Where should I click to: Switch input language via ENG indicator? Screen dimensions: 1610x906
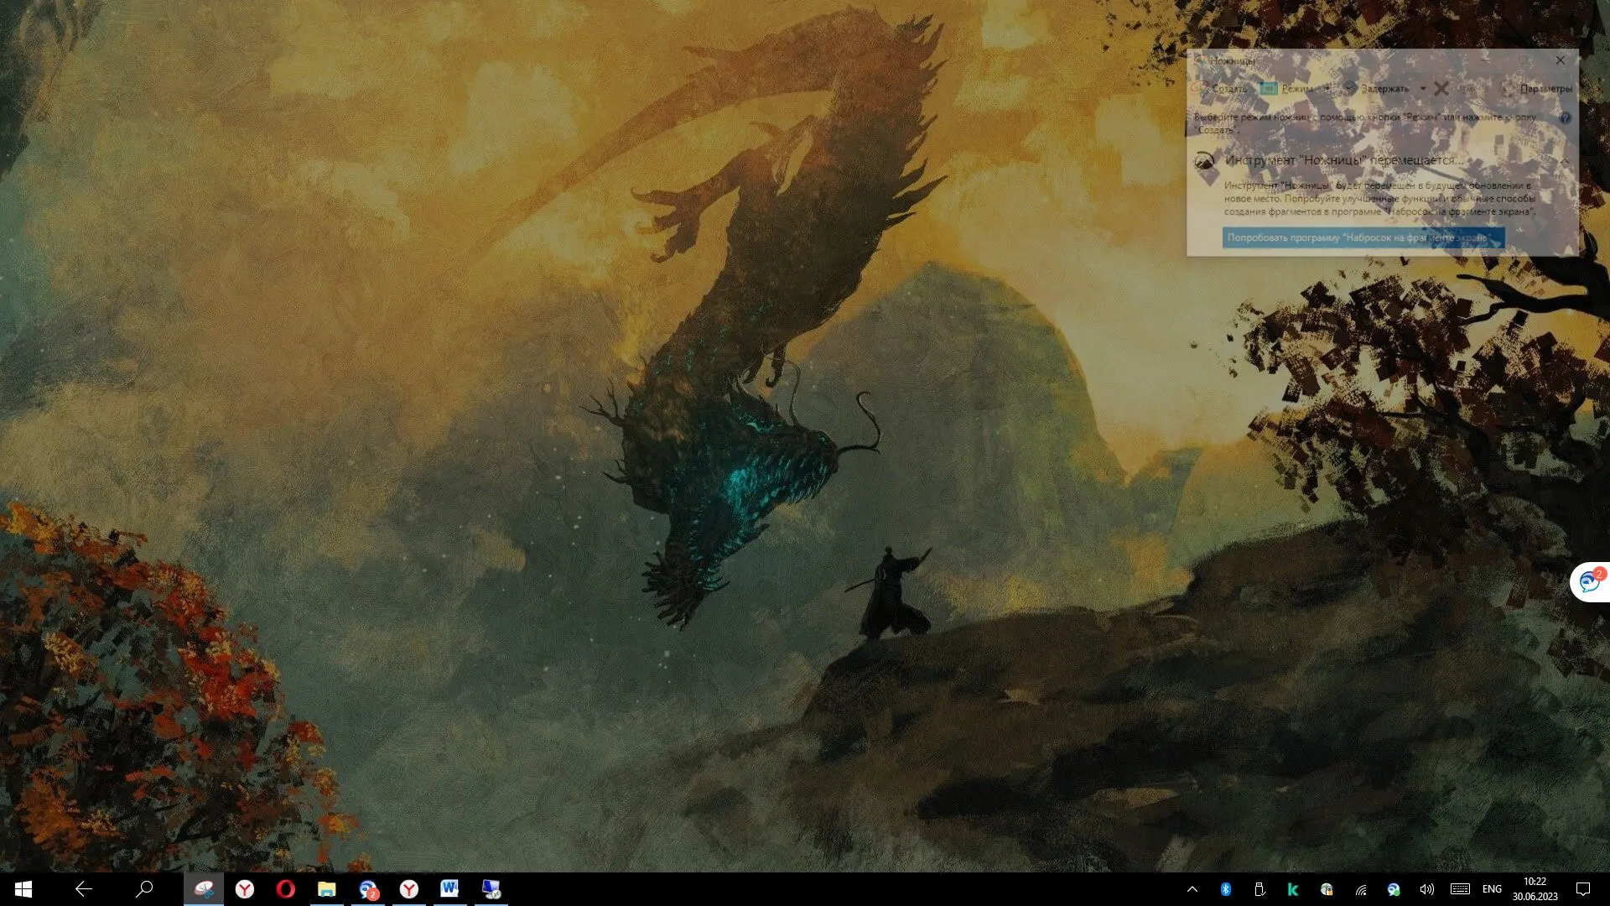click(1492, 889)
